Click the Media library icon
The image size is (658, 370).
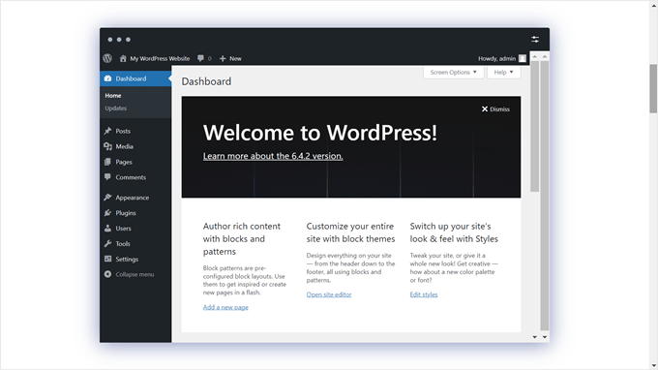107,146
